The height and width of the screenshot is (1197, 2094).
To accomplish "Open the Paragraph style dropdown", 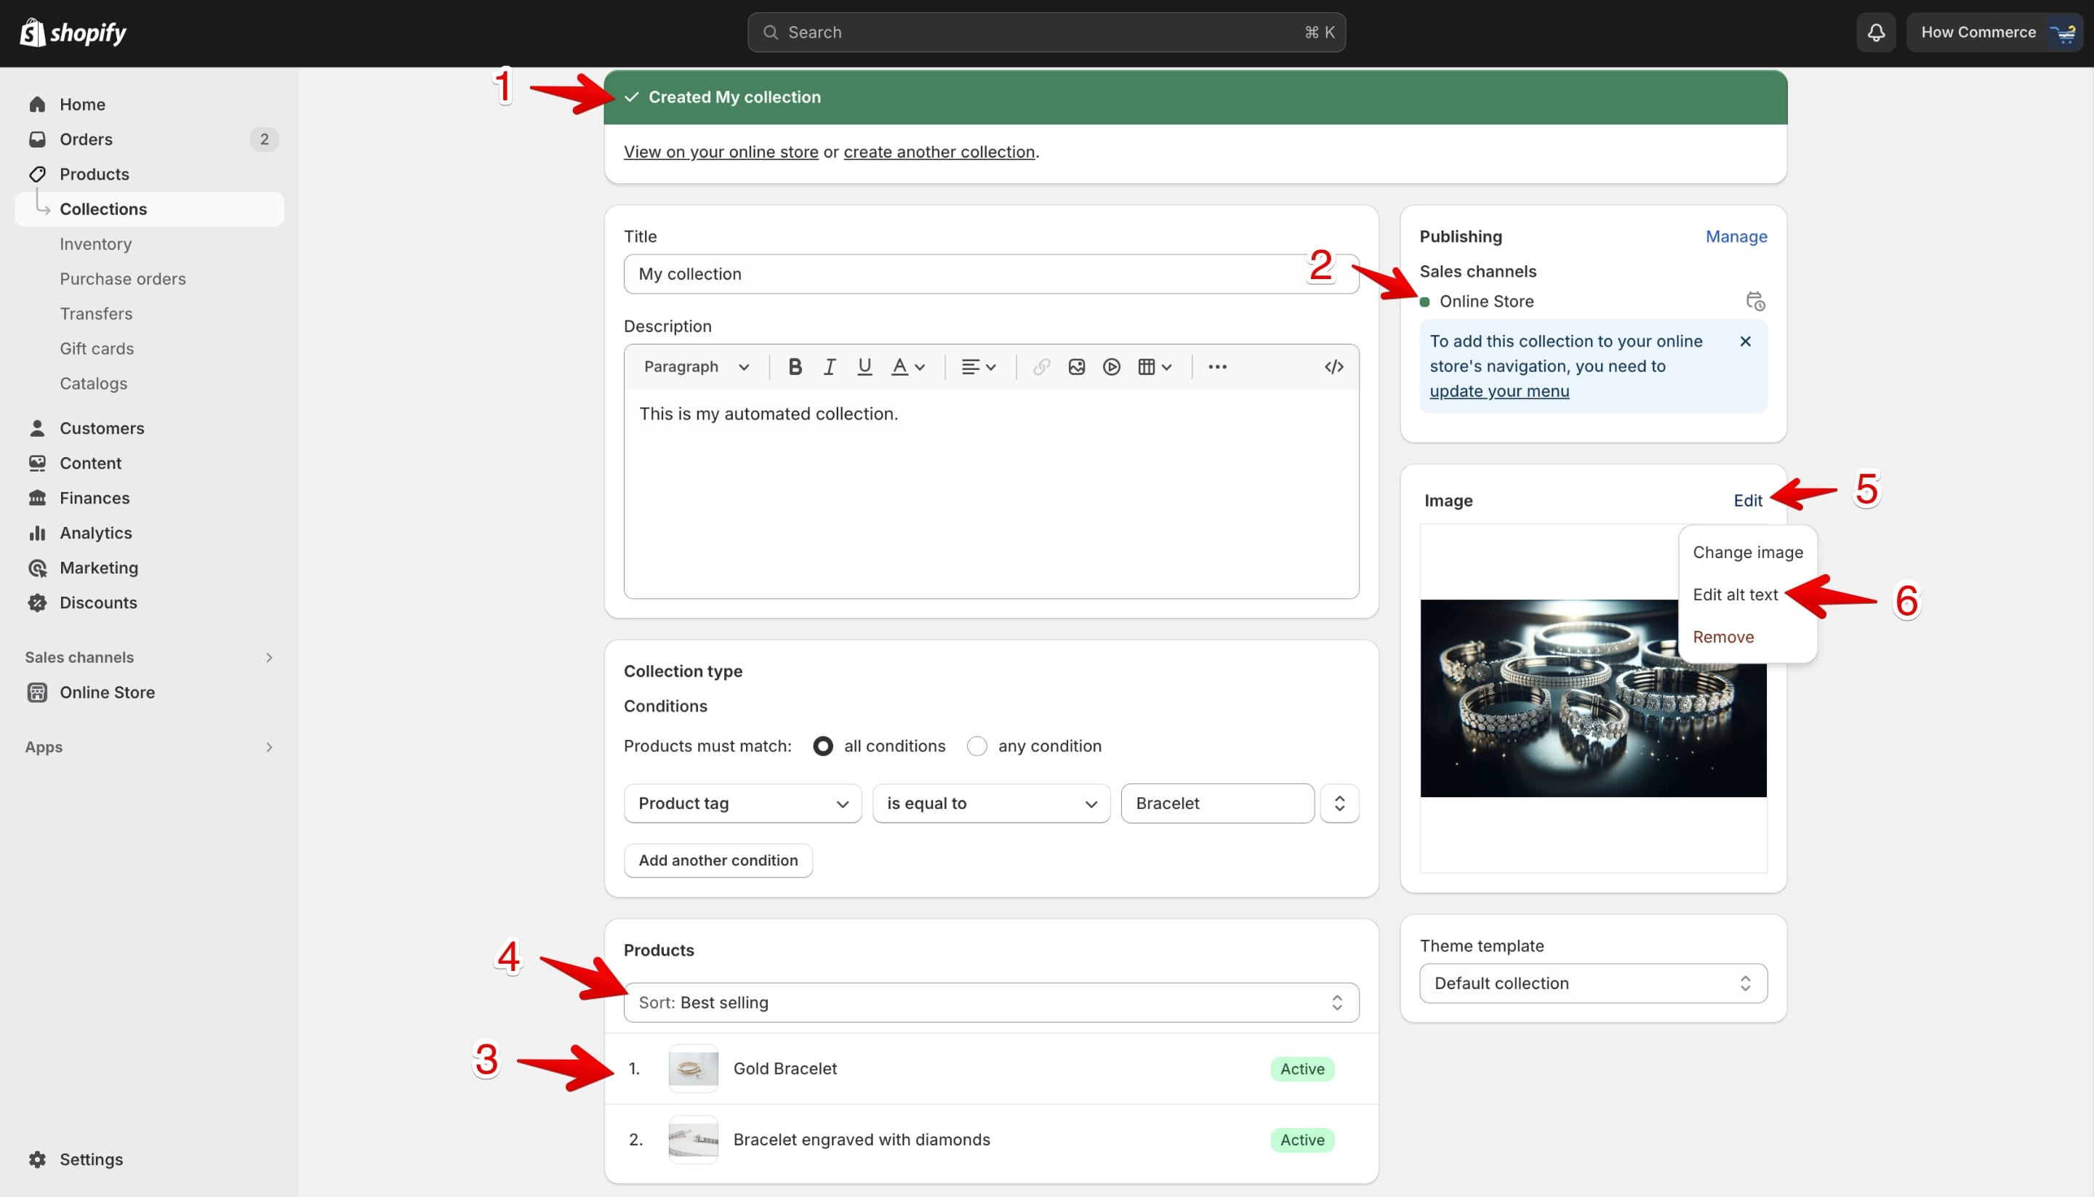I will (696, 367).
